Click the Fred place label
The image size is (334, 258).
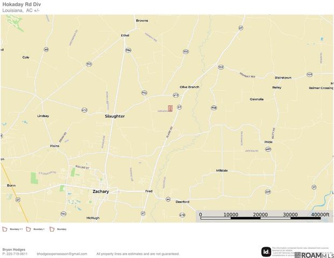coord(148,191)
